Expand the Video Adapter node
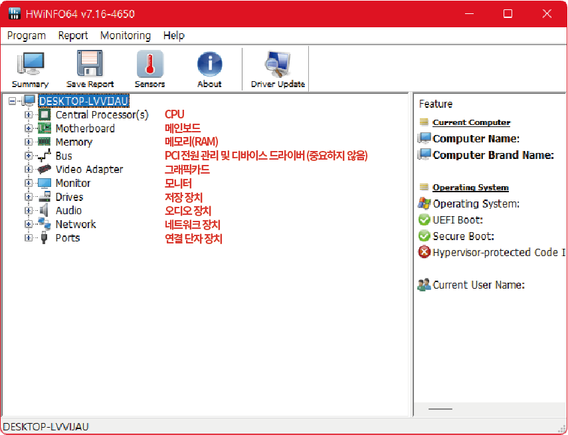The height and width of the screenshot is (435, 568). 29,169
